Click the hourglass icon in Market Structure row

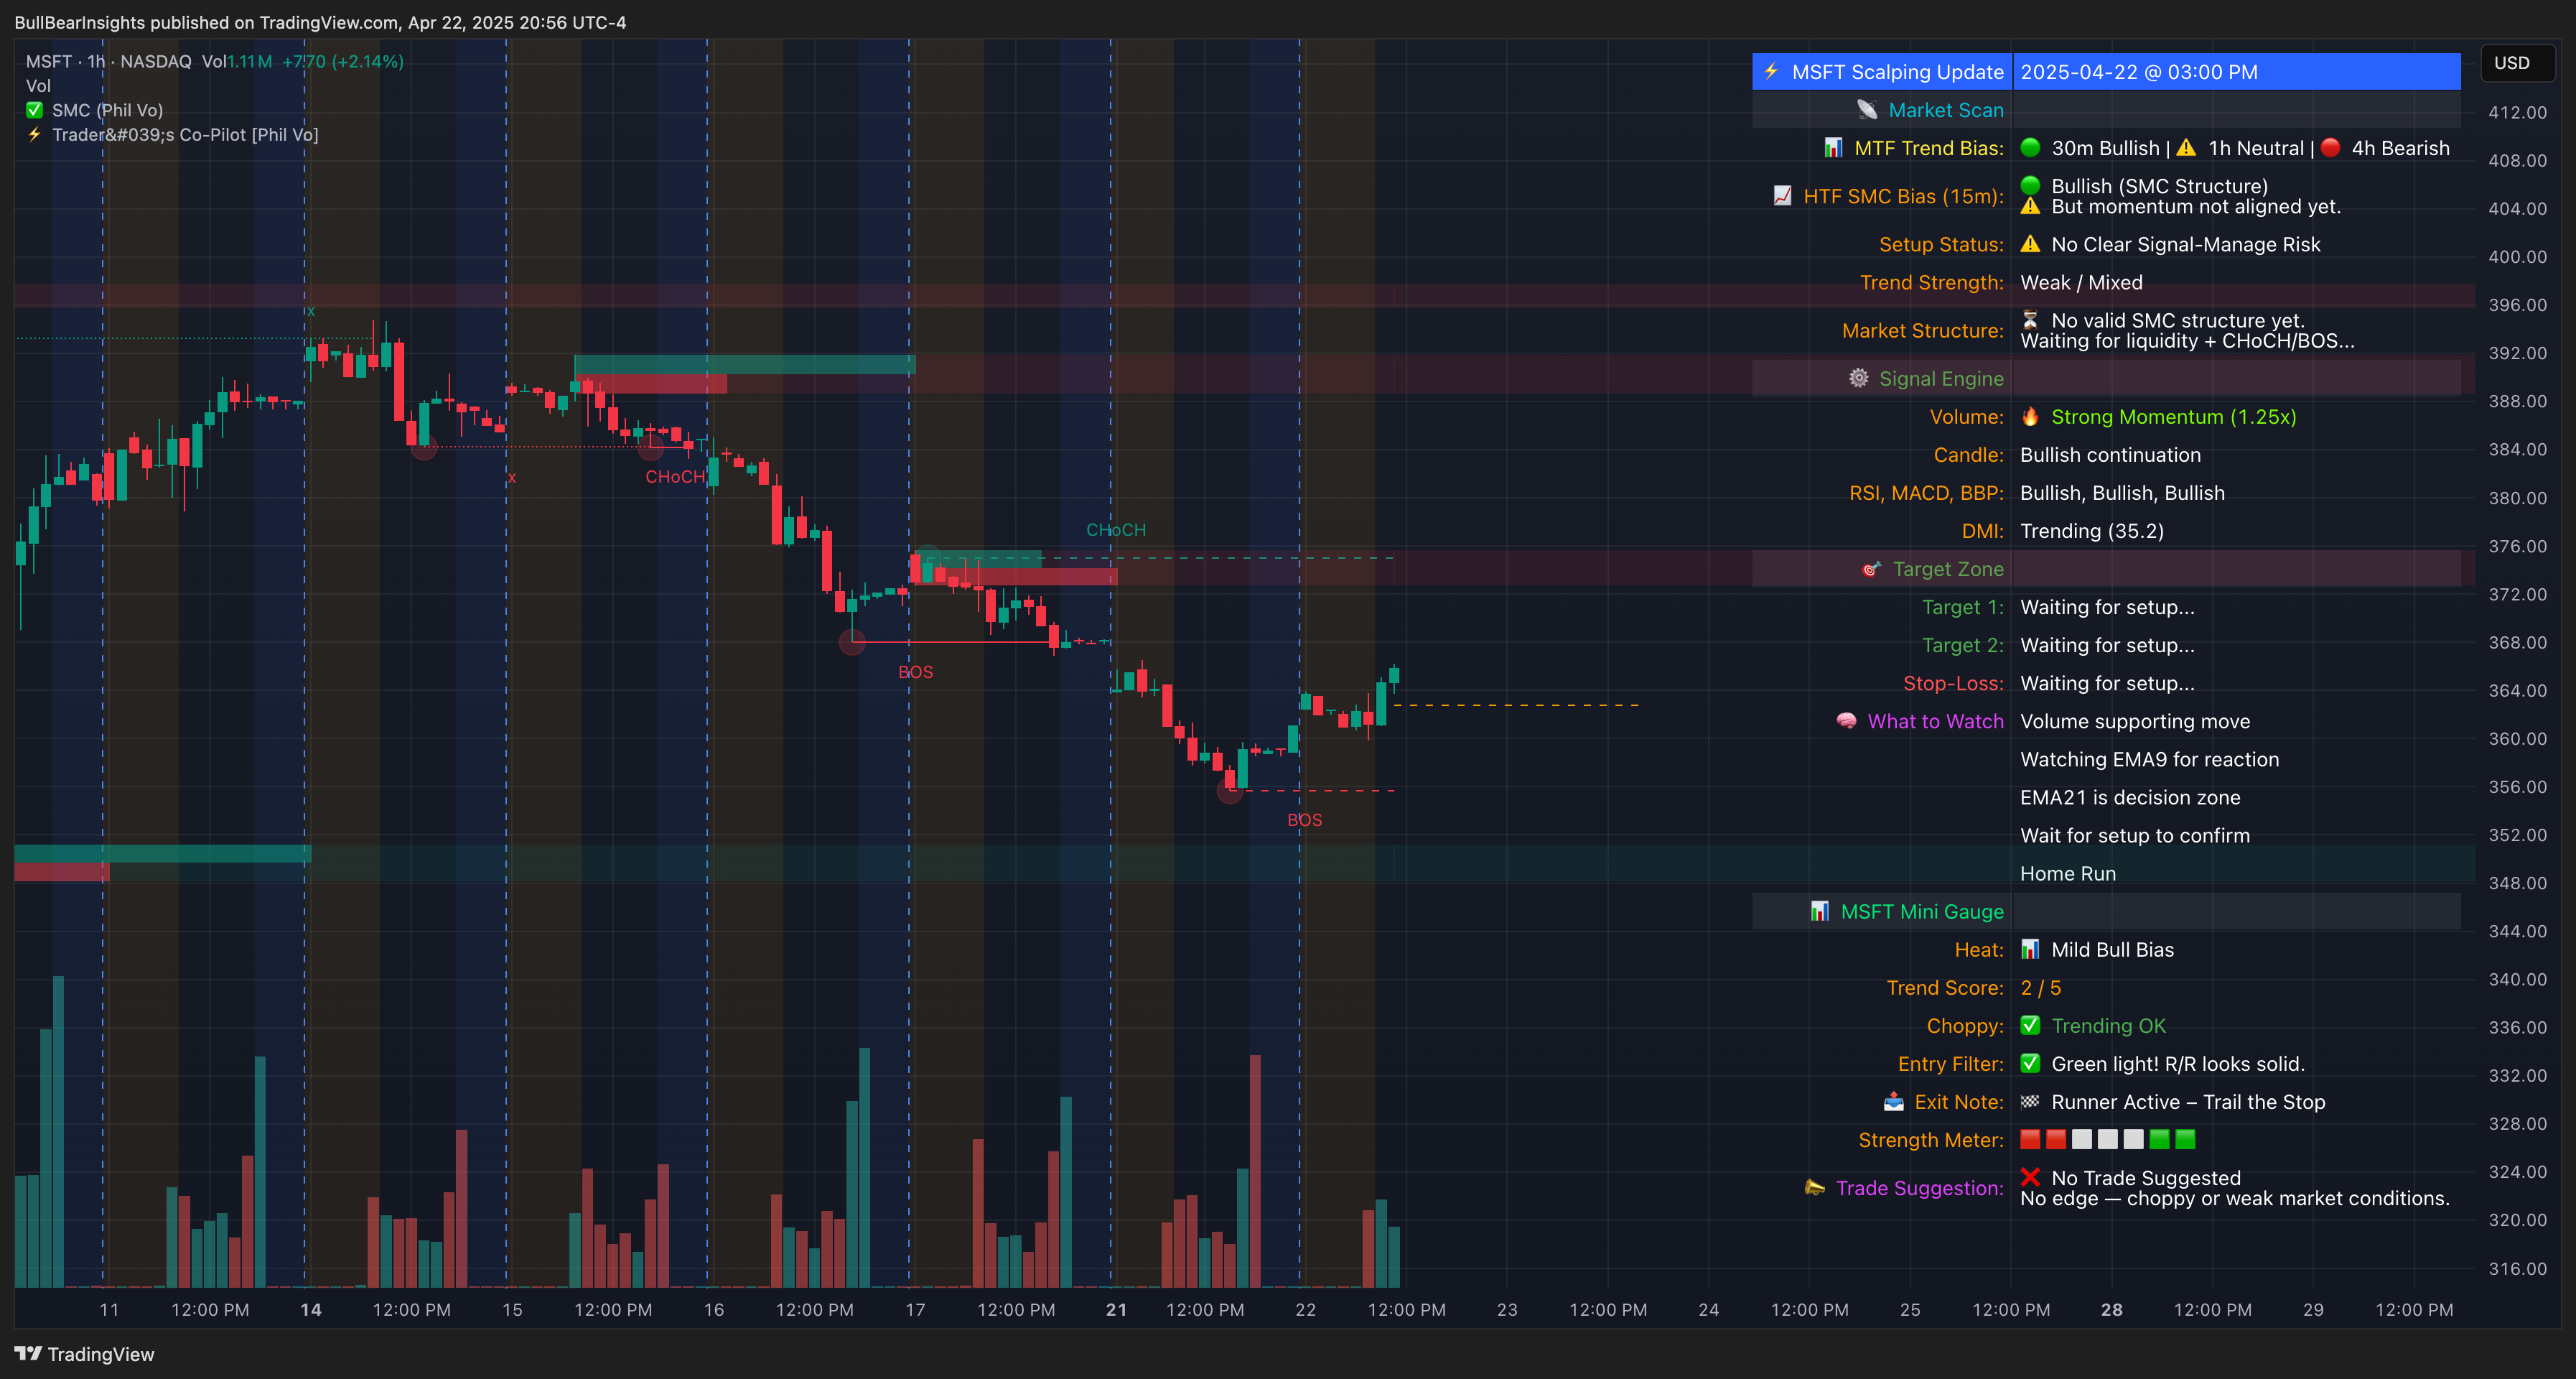pos(2030,320)
